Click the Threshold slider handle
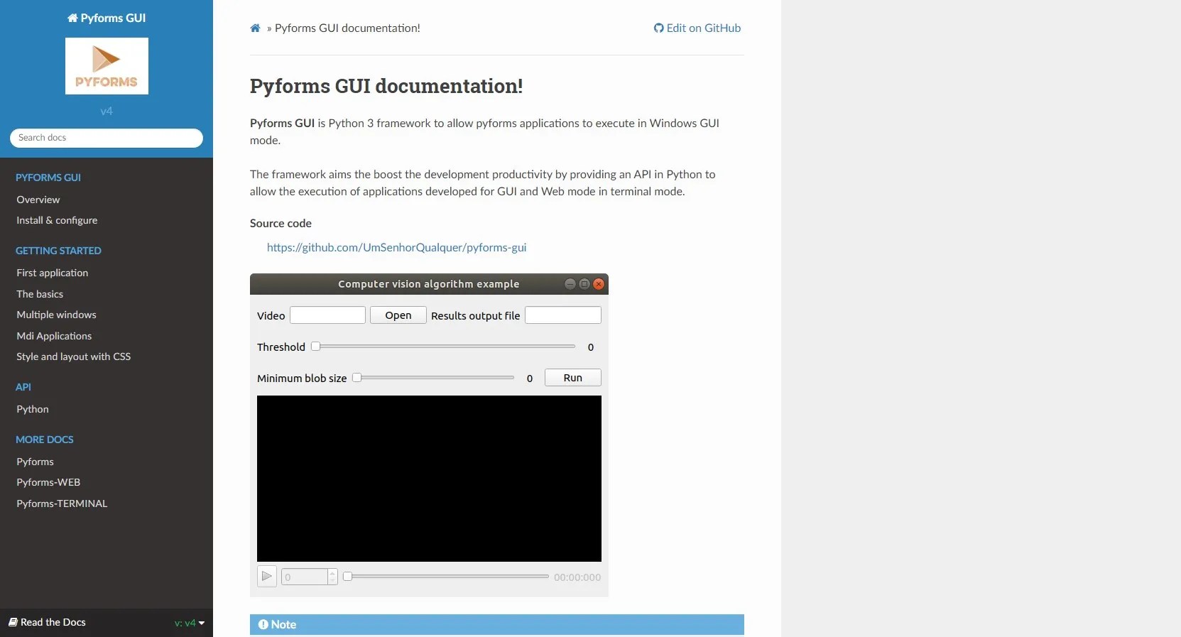Image resolution: width=1181 pixels, height=637 pixels. pyautogui.click(x=315, y=347)
